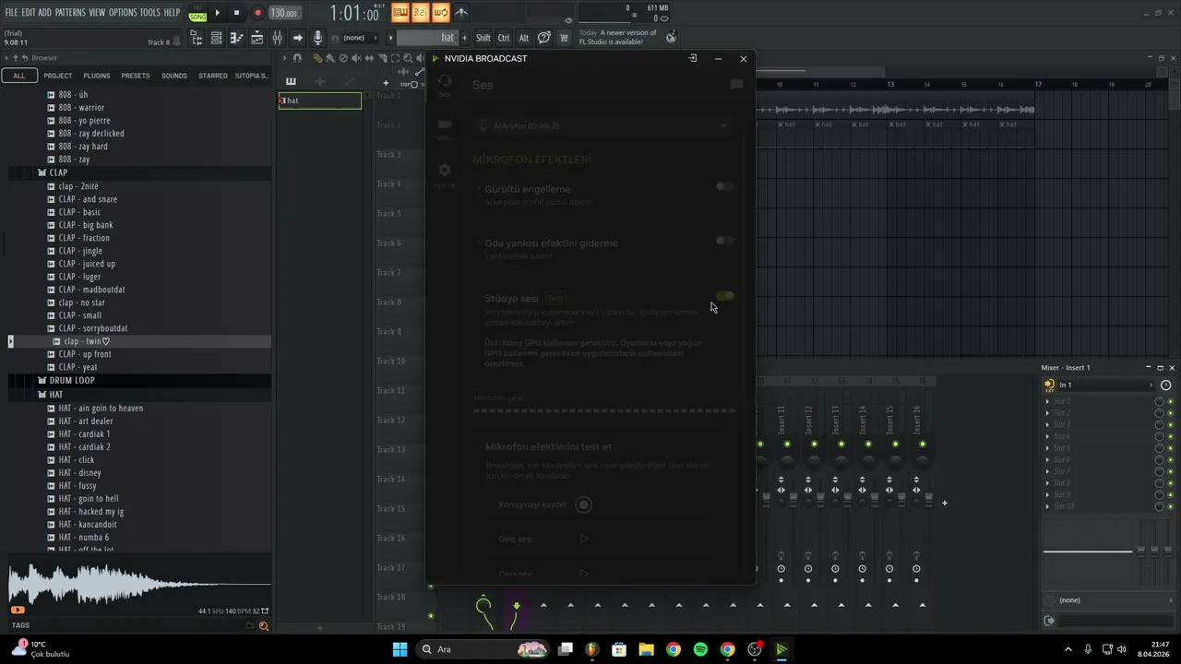The image size is (1181, 664).
Task: Select the paint brush tool in playlist toolbar
Action: coord(330,58)
